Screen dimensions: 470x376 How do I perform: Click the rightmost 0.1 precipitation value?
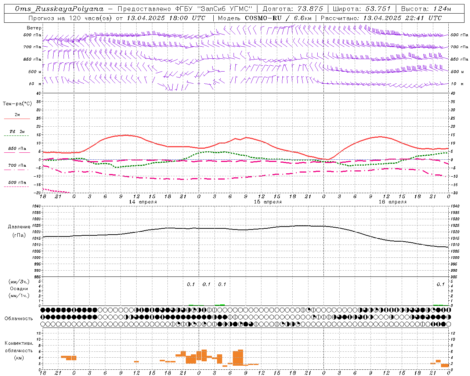pyautogui.click(x=441, y=284)
